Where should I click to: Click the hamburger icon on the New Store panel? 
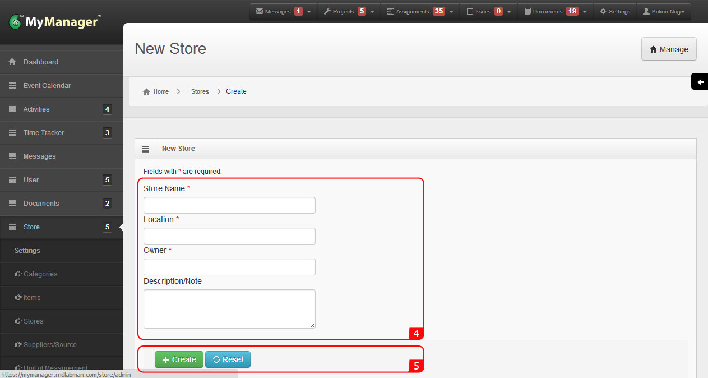(145, 148)
